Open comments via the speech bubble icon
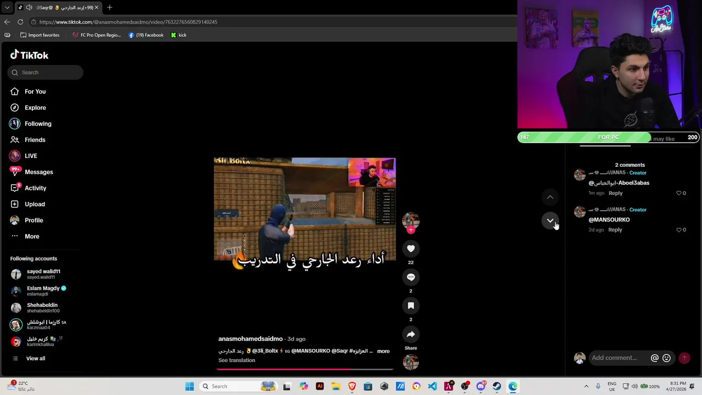Viewport: 702px width, 395px height. coord(411,277)
